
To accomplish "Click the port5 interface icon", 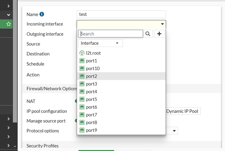I will [82, 100].
